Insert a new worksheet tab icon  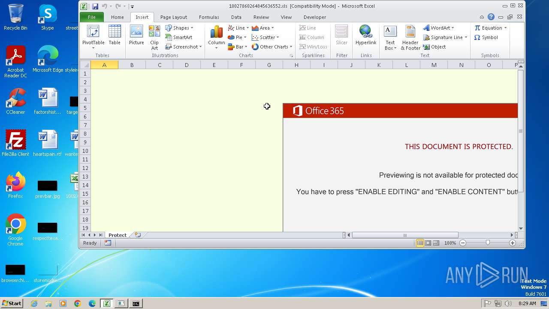138,235
